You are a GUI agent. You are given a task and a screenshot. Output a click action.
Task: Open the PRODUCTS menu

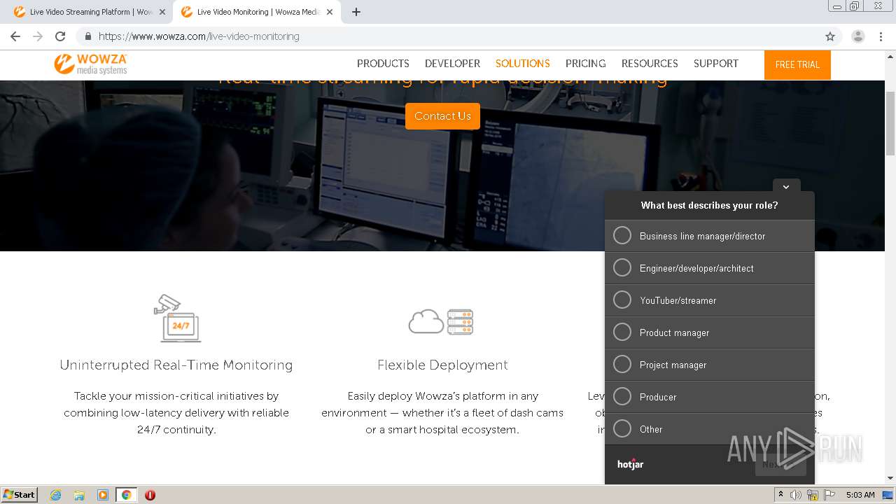[383, 64]
